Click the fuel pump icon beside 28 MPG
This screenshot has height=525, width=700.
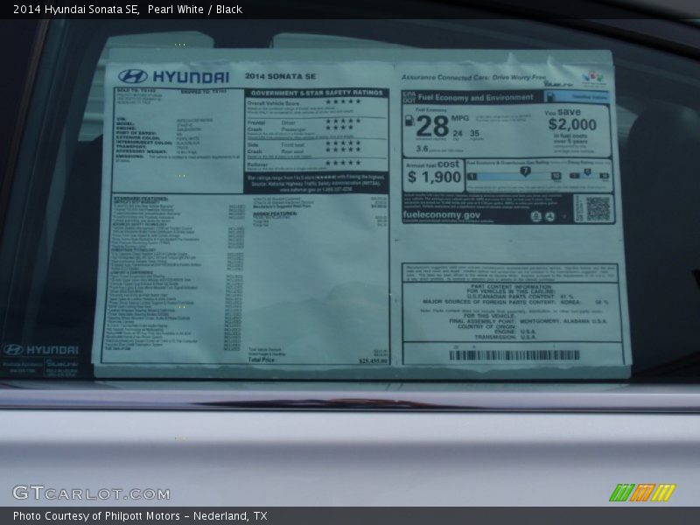click(x=409, y=121)
